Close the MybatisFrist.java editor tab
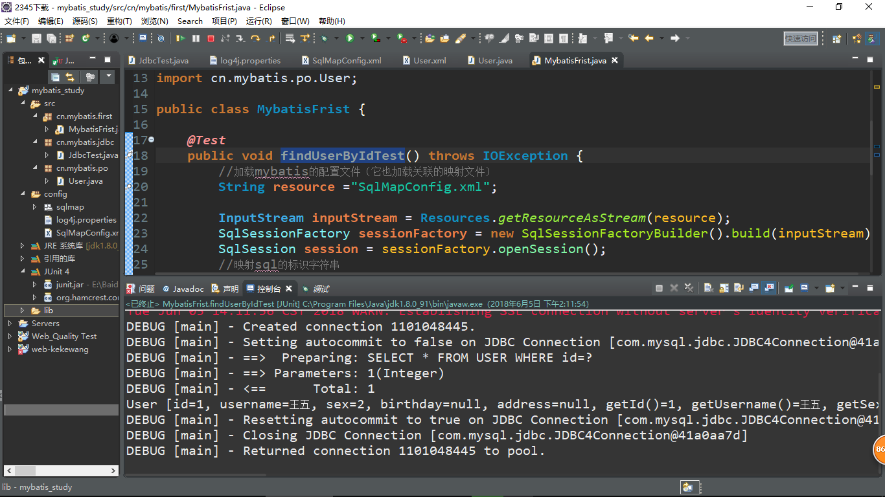This screenshot has height=497, width=885. click(615, 60)
